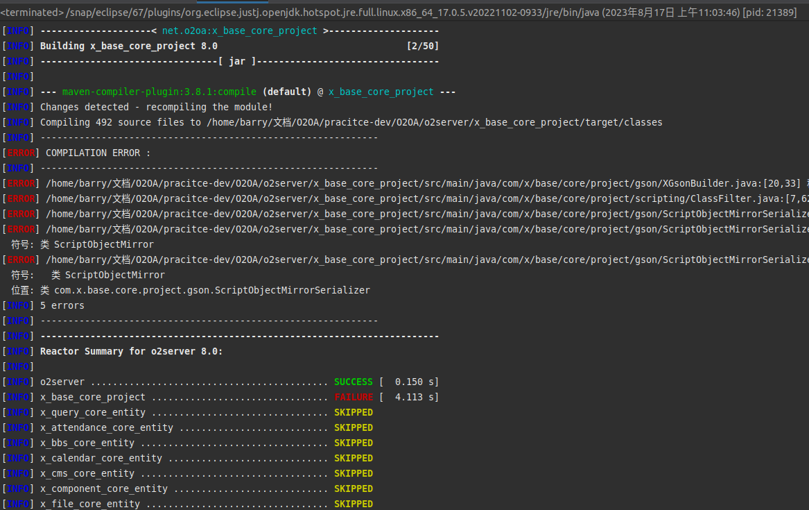Screen dimensions: 809x510
Task: Select the x_attendance_core_entity module line
Action: [x=106, y=427]
